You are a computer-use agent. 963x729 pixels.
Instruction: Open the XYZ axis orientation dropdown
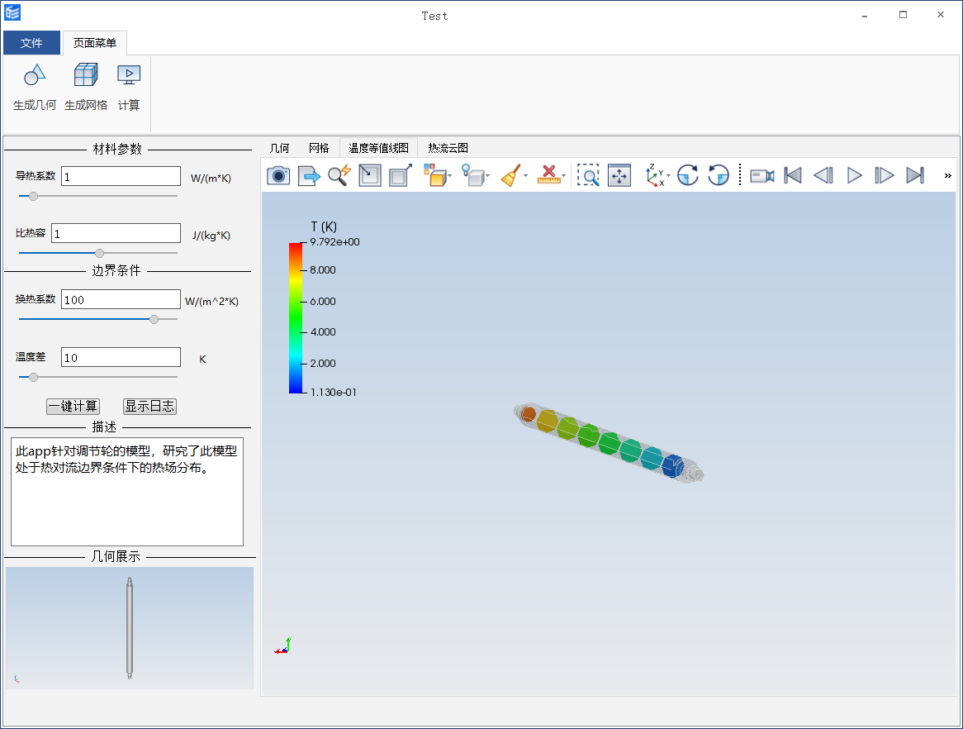668,176
